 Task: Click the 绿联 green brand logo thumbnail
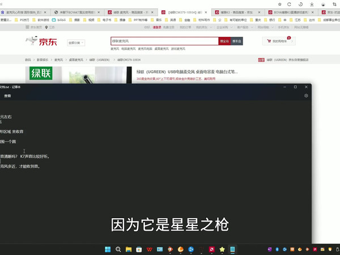(41, 73)
